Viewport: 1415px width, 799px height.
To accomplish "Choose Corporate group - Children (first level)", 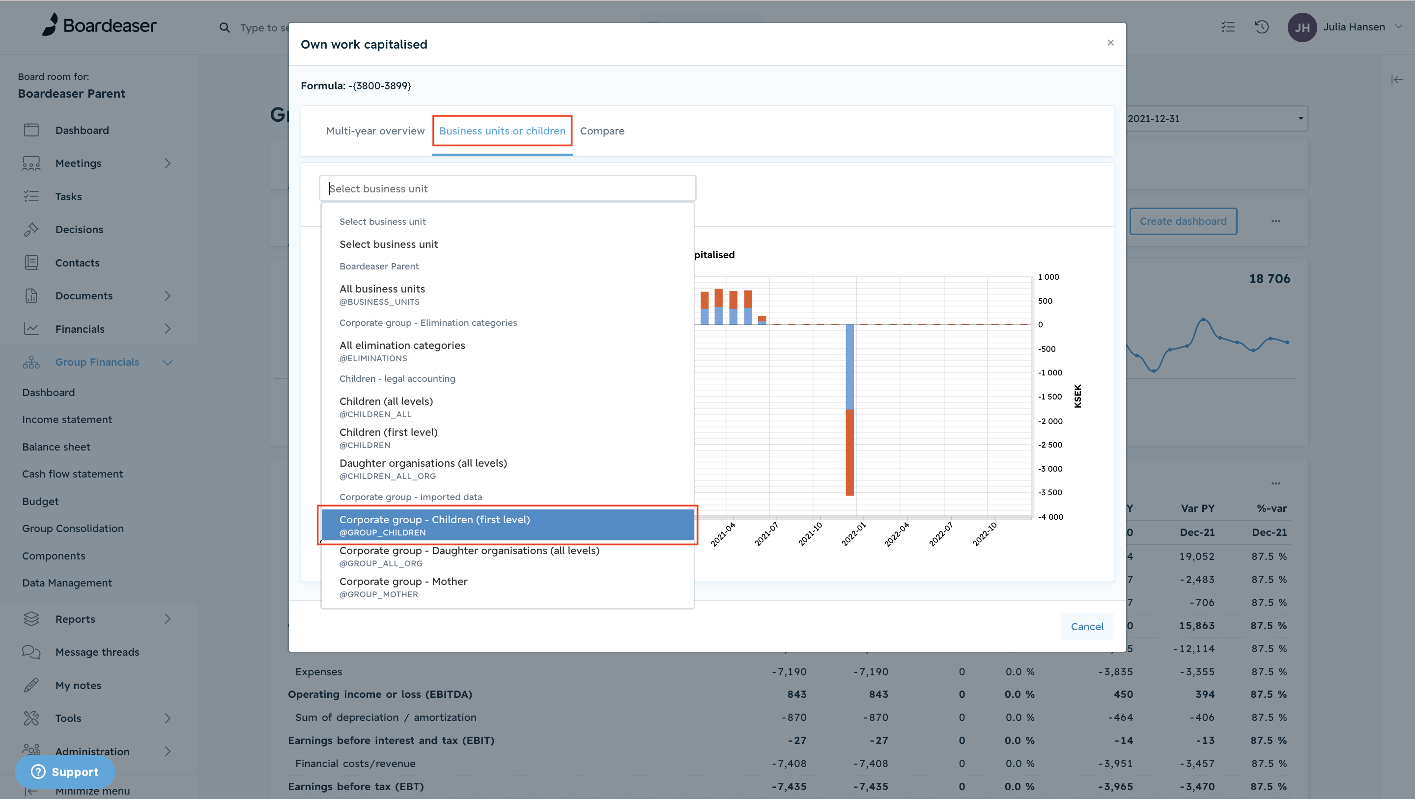I will coord(508,525).
